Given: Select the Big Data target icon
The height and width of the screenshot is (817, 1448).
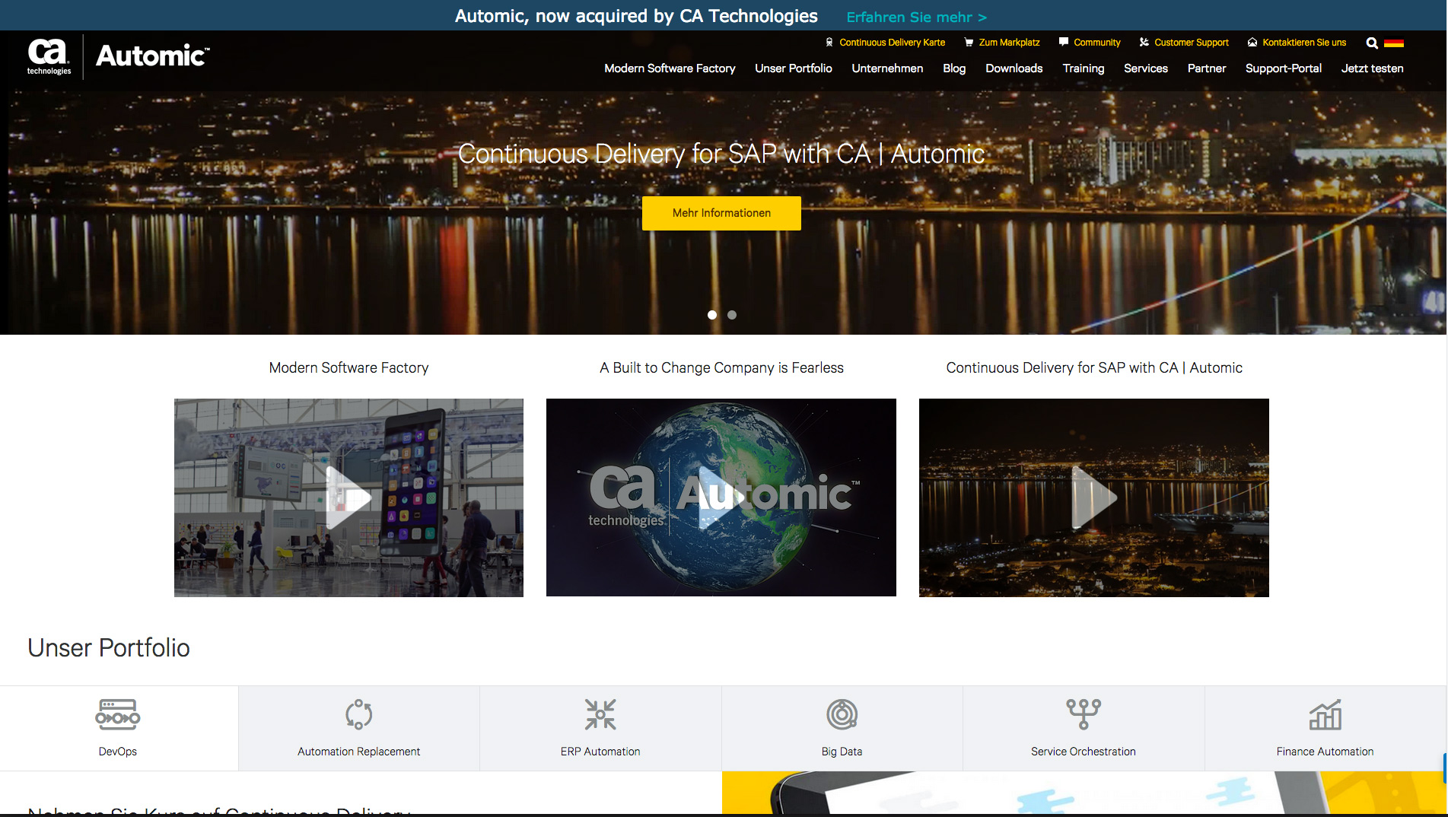Looking at the screenshot, I should click(x=842, y=714).
